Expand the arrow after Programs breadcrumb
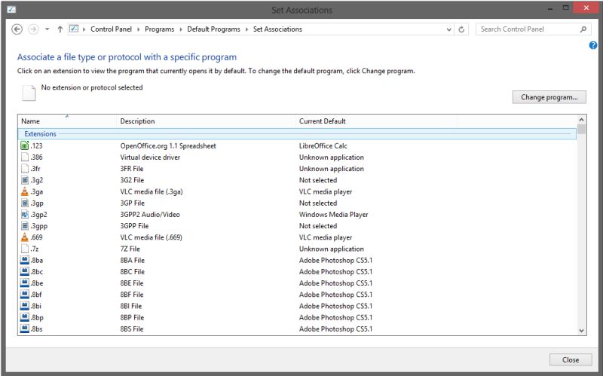Image resolution: width=603 pixels, height=376 pixels. [x=181, y=29]
